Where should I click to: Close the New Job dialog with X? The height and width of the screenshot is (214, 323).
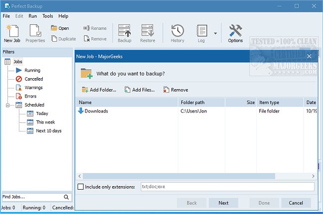[x=309, y=56]
